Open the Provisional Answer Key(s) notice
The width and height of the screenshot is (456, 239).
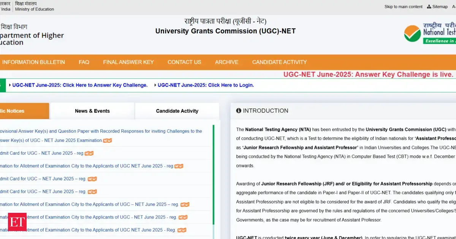click(x=101, y=136)
